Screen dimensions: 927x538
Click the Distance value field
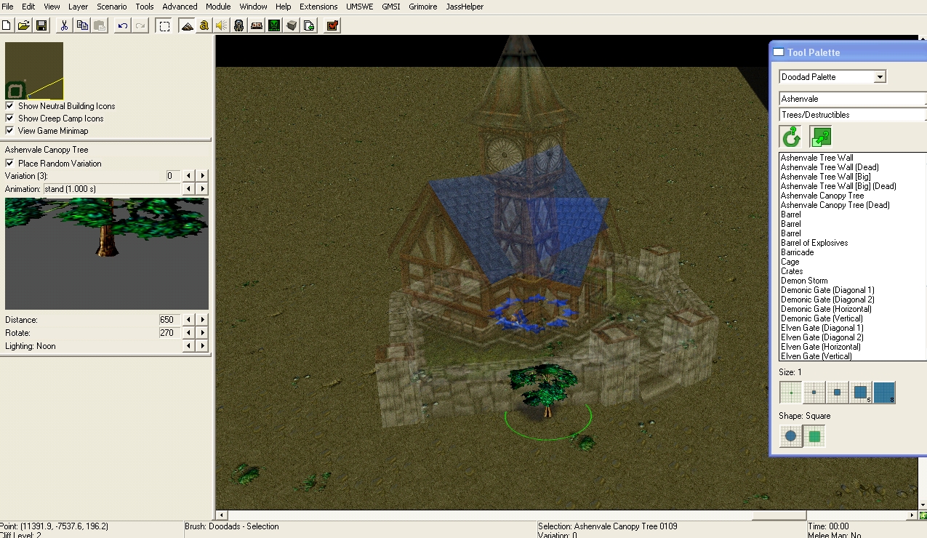point(169,320)
